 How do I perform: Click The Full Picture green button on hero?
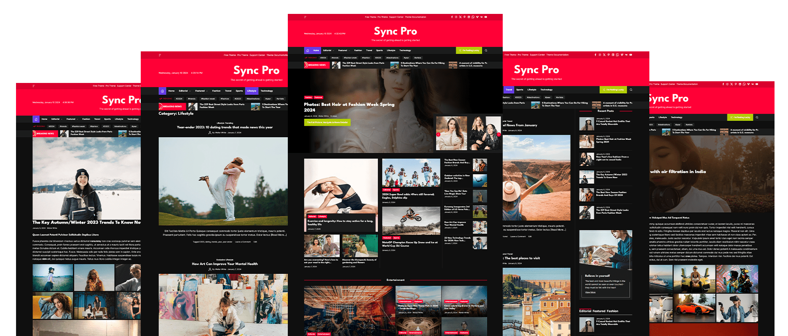tap(327, 123)
